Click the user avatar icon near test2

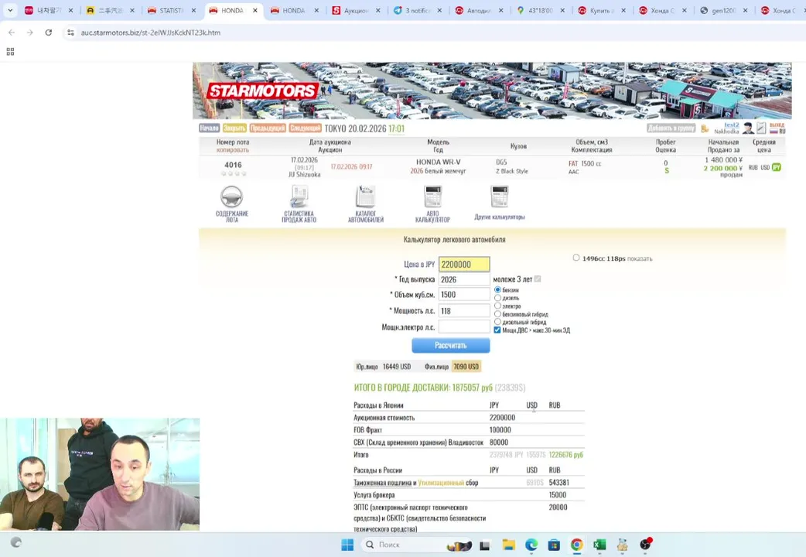coord(748,128)
